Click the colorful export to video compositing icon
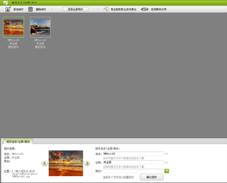The height and width of the screenshot is (183, 227). coord(106,9)
